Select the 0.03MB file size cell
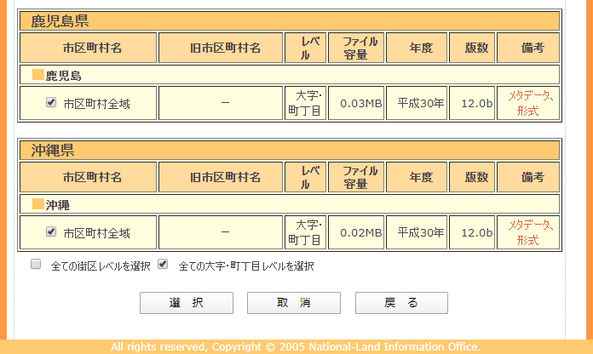The height and width of the screenshot is (354, 593). tap(356, 104)
